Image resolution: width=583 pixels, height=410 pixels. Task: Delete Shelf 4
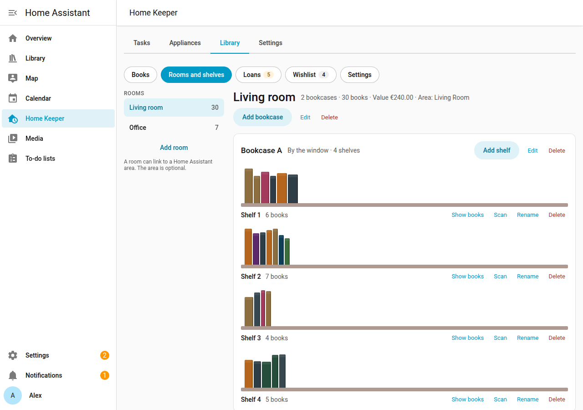(557, 400)
